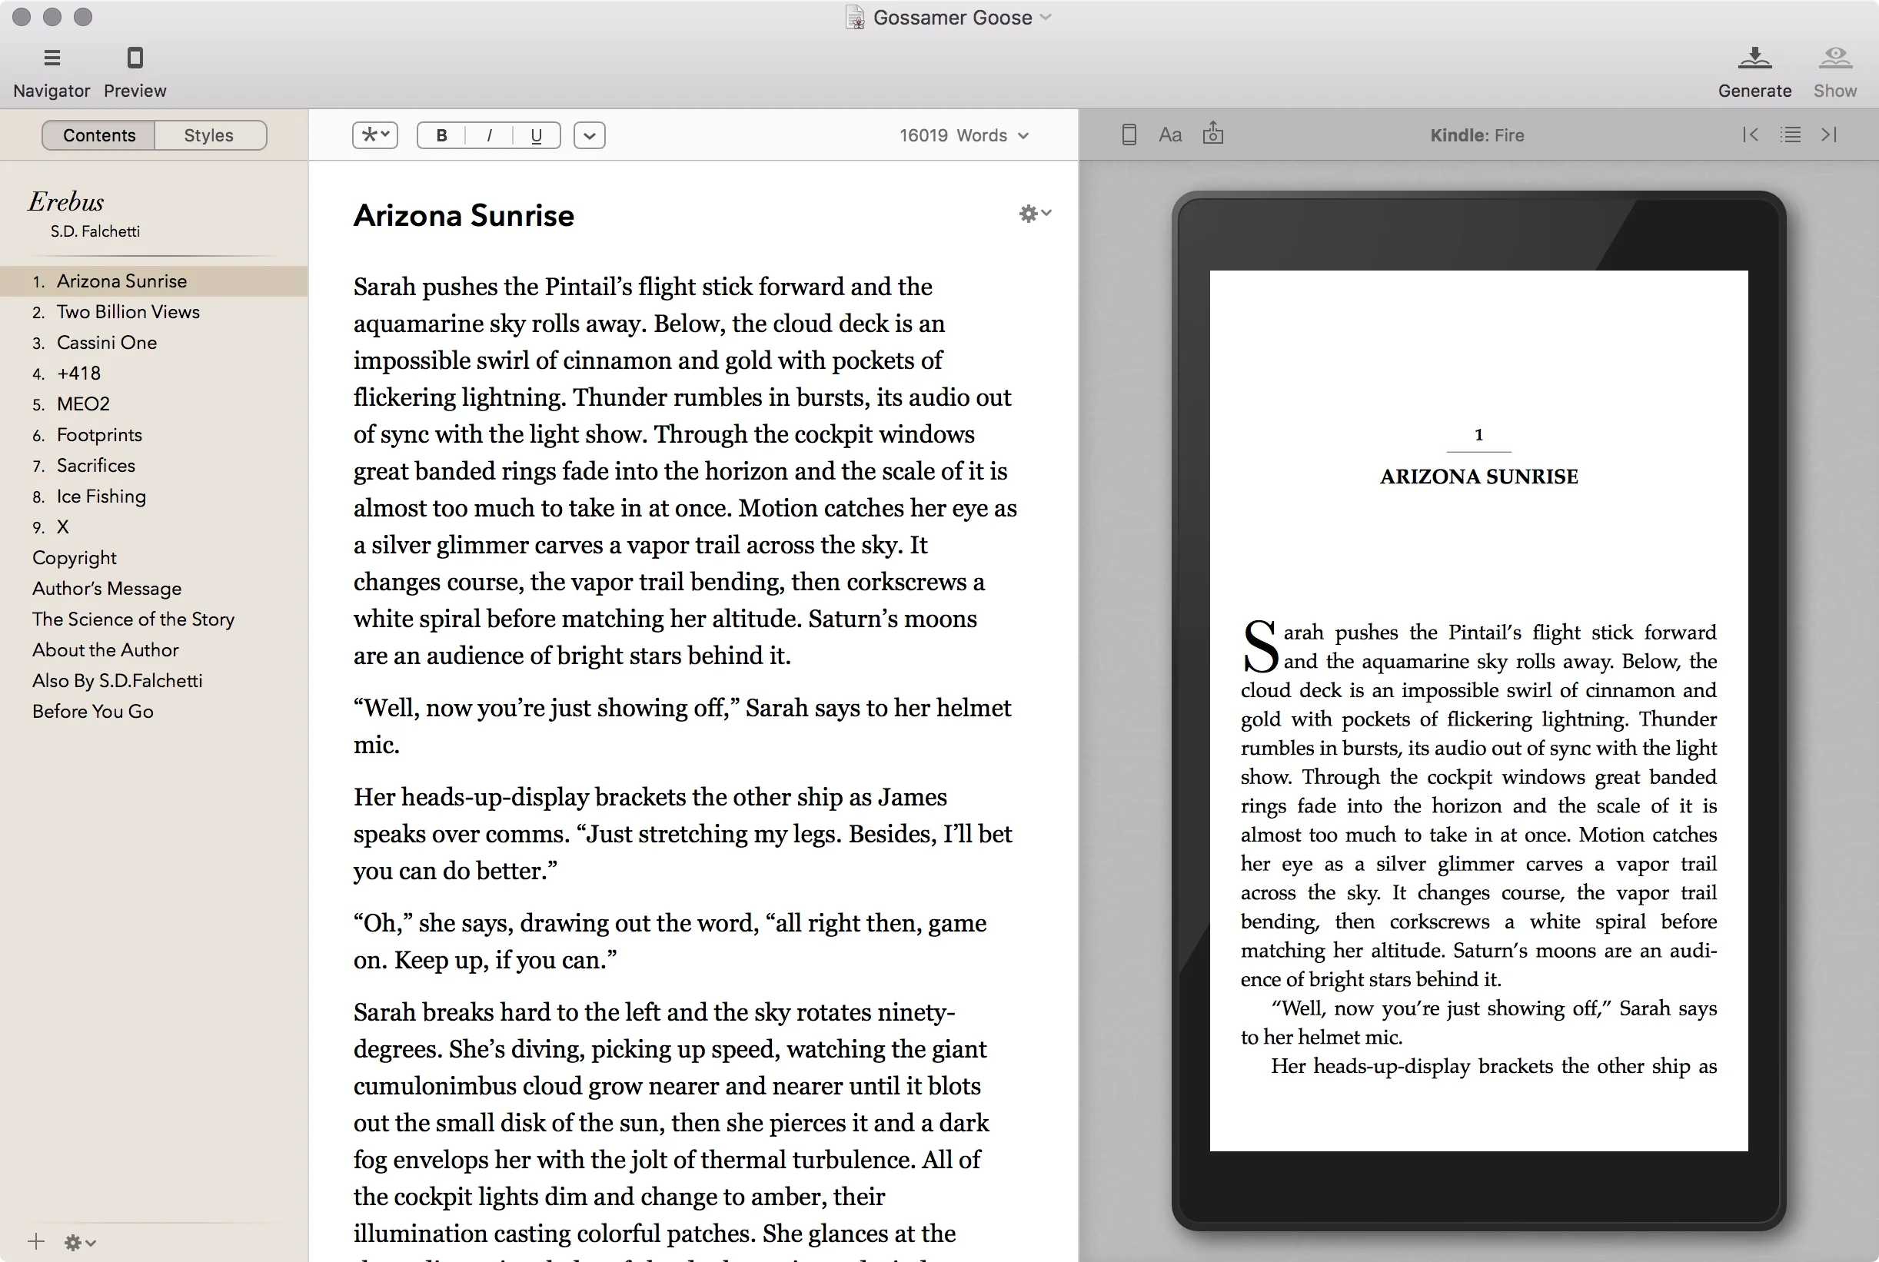
Task: Open The Science of the Story section
Action: point(154,619)
